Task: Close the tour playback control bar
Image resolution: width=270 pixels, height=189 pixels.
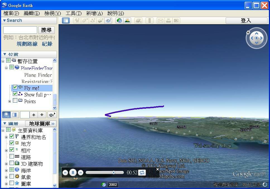Action: [x=157, y=169]
